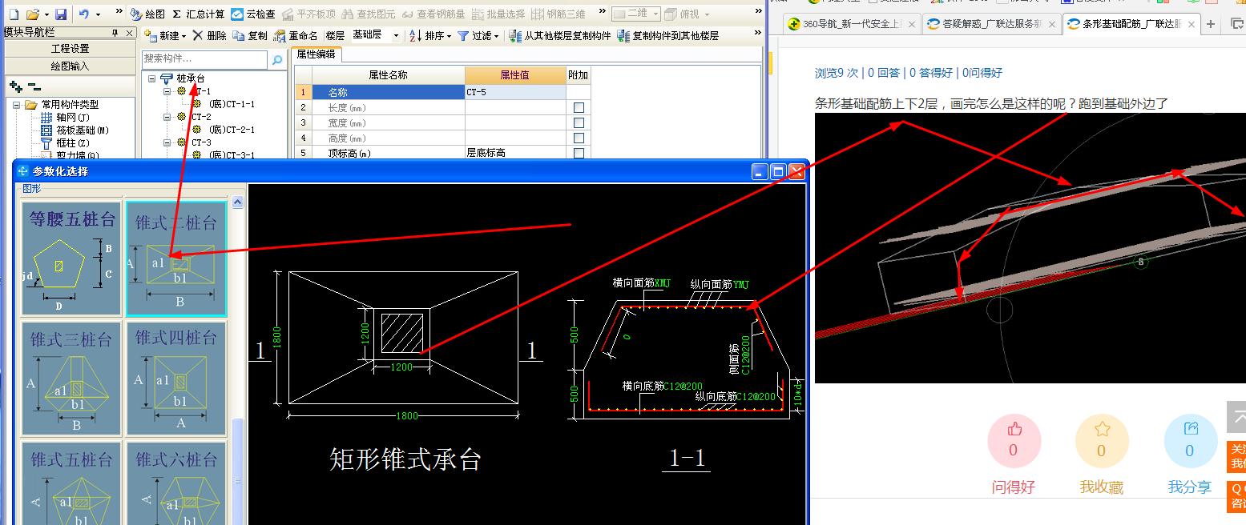Click the 搜索构件 search field

coord(204,59)
